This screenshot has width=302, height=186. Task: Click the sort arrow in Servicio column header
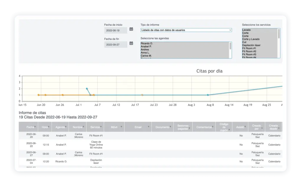101,127
